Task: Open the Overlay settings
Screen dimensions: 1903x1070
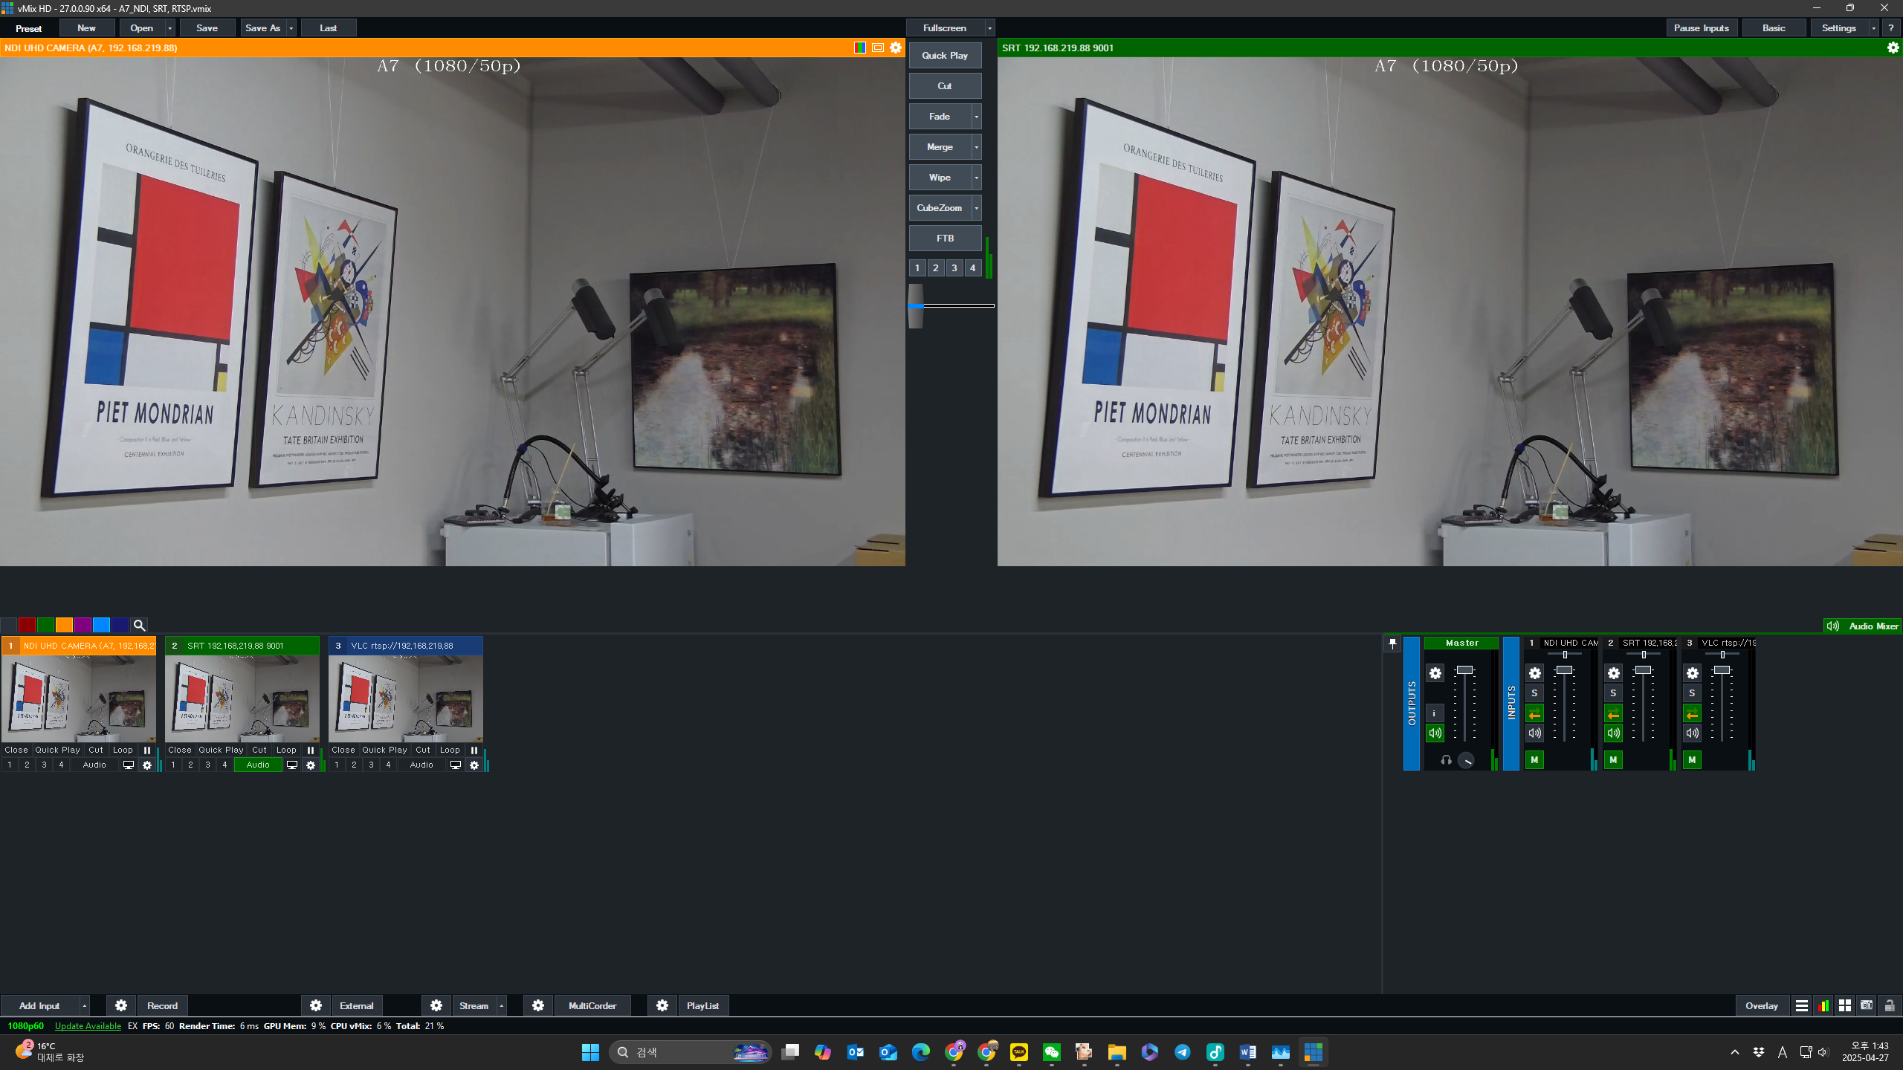Action: [x=1762, y=1005]
